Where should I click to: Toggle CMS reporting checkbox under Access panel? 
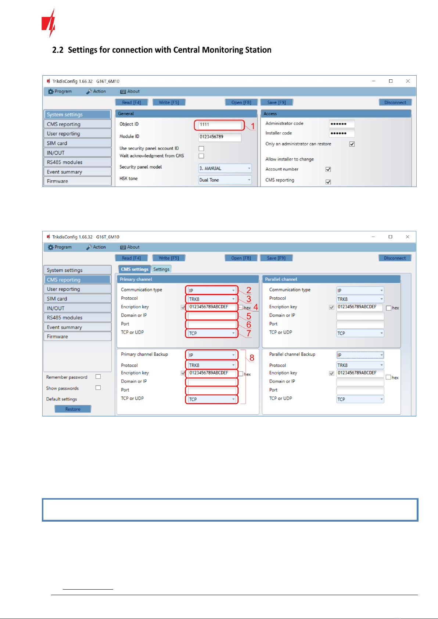click(x=328, y=182)
